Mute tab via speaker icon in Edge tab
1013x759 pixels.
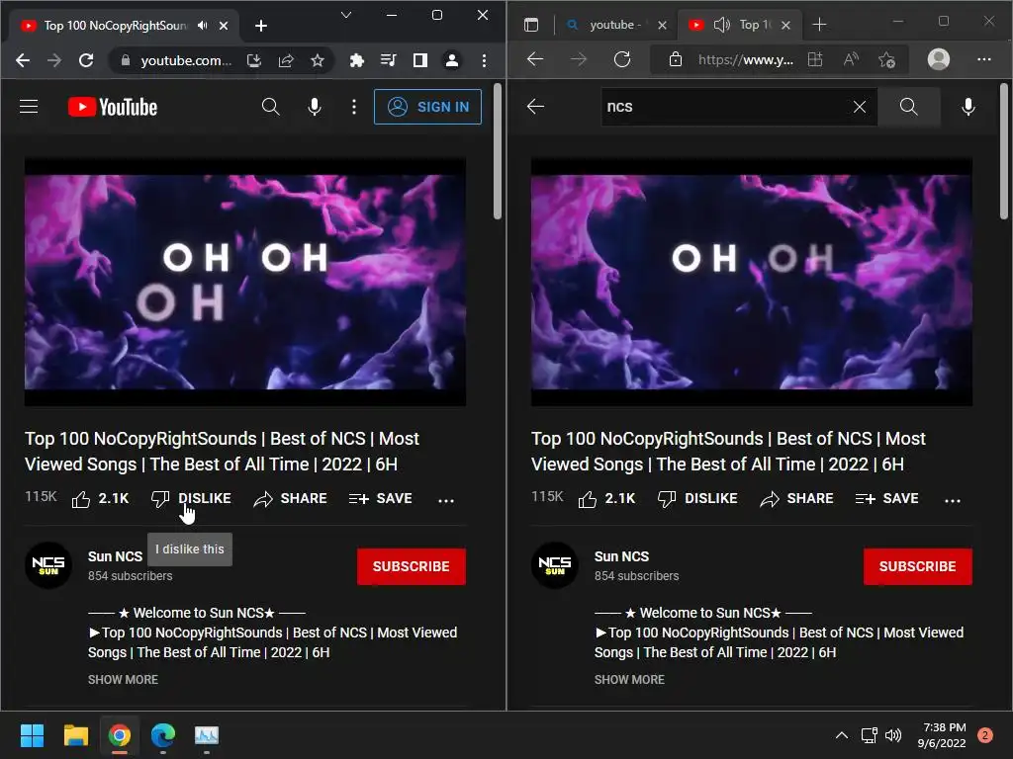coord(721,25)
